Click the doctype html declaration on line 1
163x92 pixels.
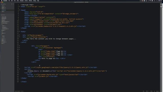pos(27,5)
